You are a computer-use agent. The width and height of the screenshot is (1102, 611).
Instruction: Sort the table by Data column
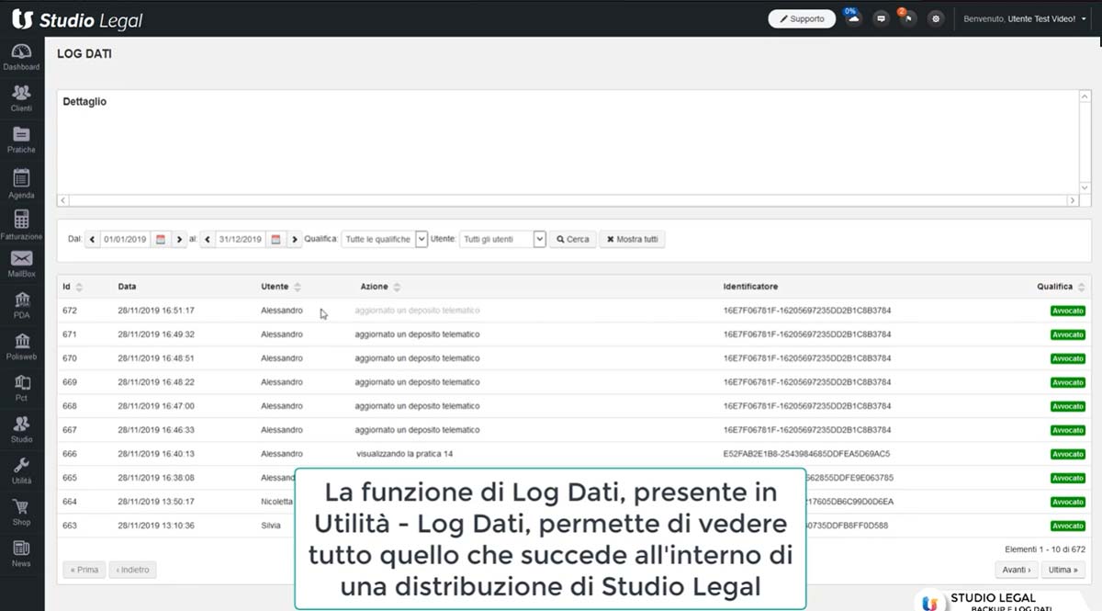[127, 287]
